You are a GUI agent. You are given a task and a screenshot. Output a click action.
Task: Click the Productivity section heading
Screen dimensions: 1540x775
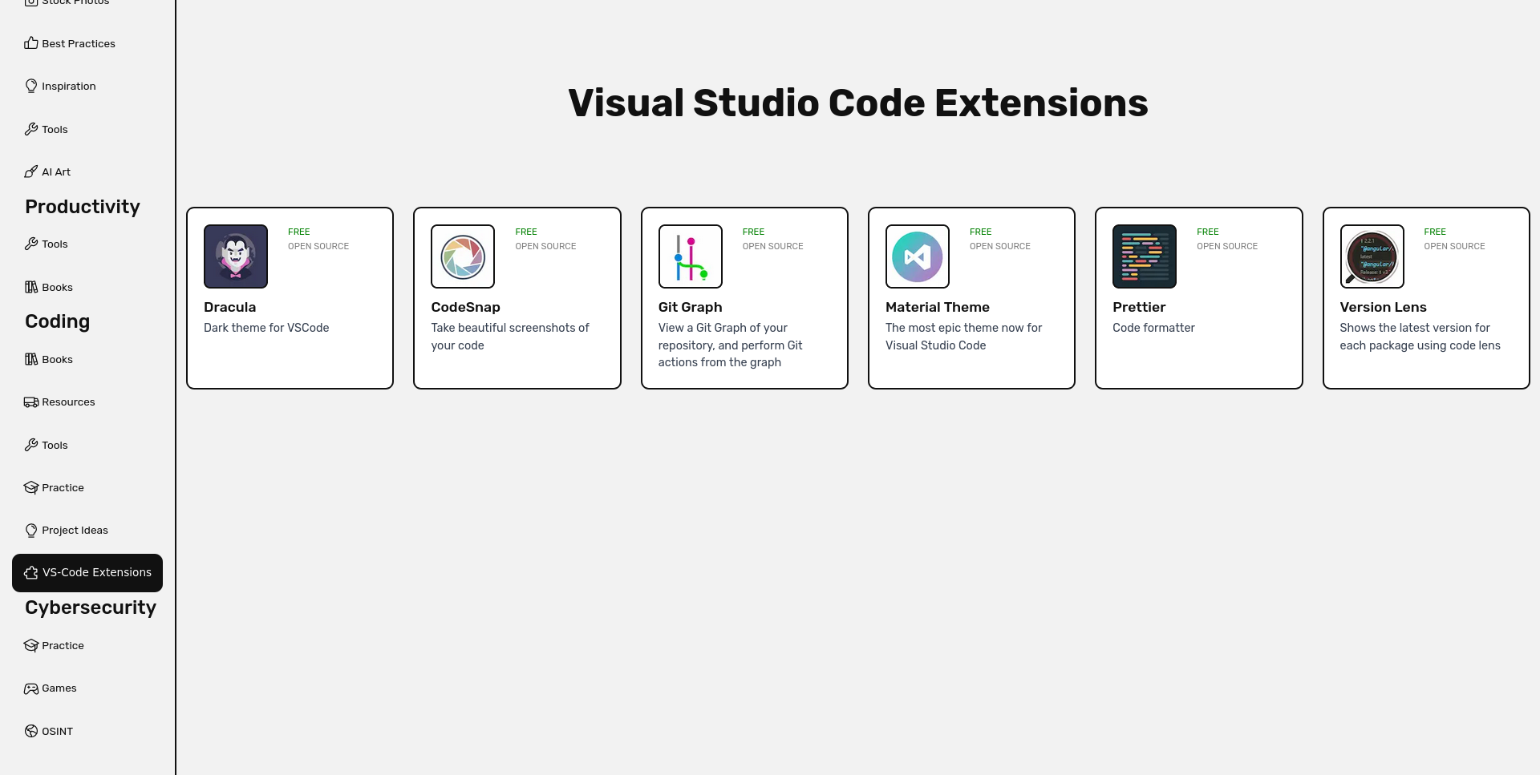coord(83,207)
